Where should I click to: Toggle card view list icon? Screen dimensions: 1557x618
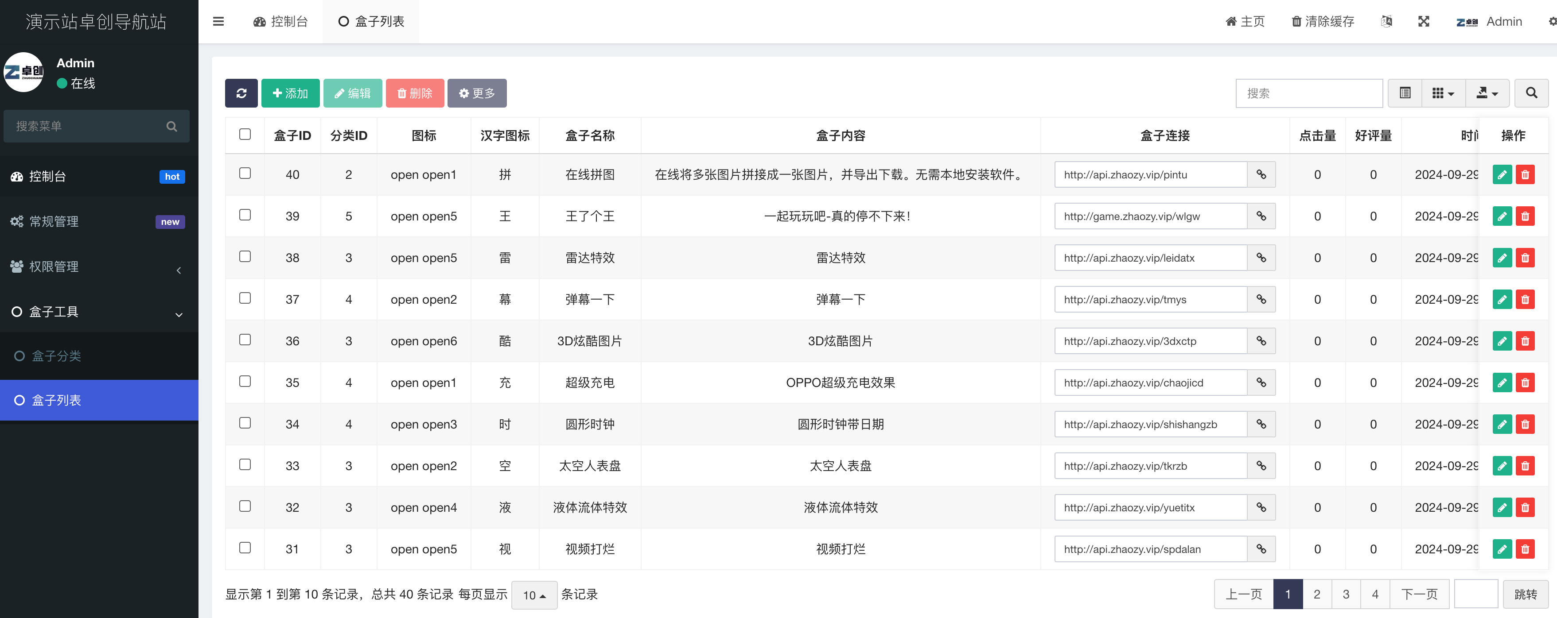[x=1405, y=93]
